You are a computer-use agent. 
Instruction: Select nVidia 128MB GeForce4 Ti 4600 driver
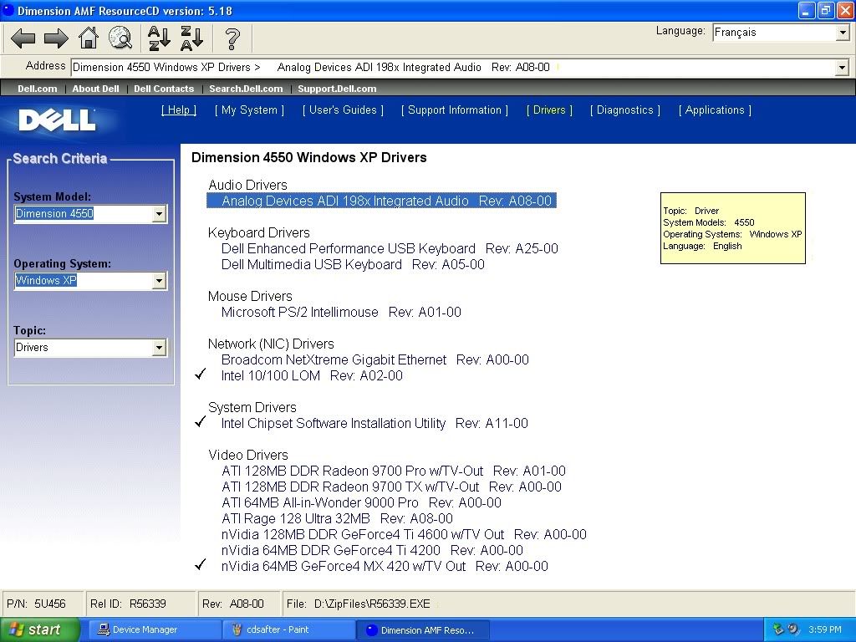(x=404, y=534)
